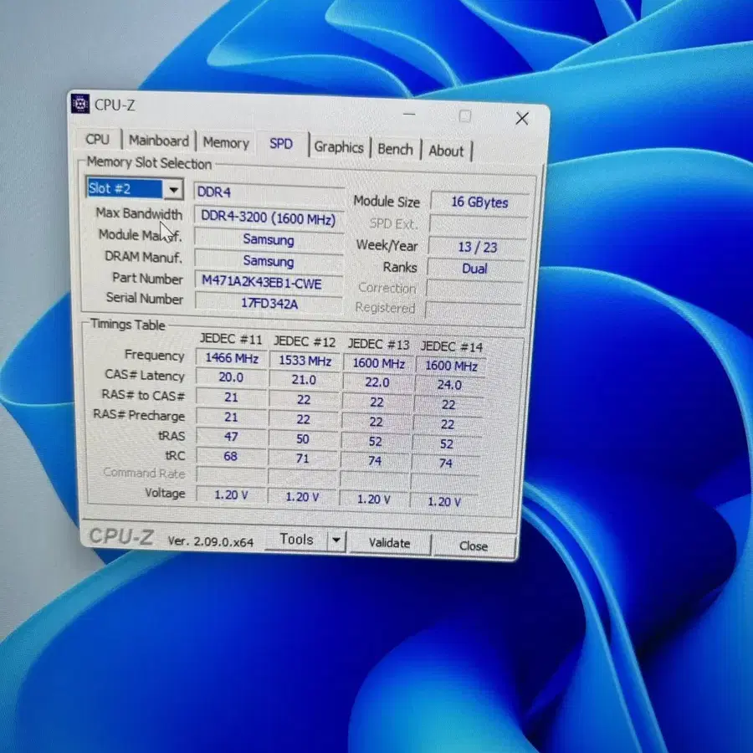Viewport: 753px width, 753px height.
Task: Open the Graphics tab
Action: tap(339, 147)
